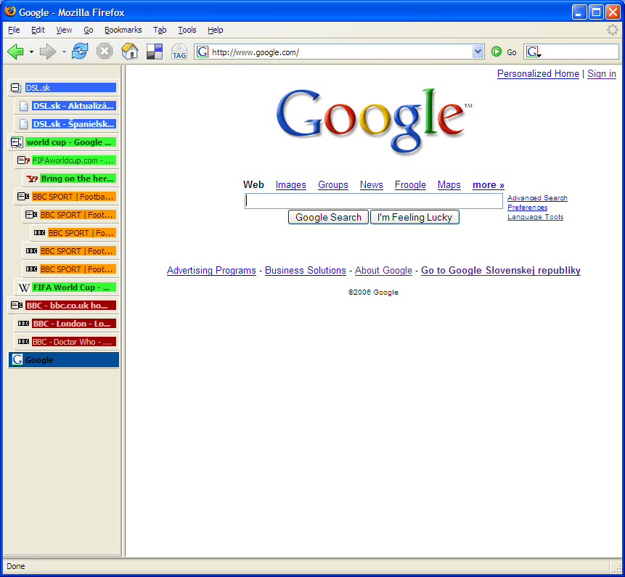The width and height of the screenshot is (625, 577).
Task: Click the Google Search button
Action: pyautogui.click(x=328, y=217)
